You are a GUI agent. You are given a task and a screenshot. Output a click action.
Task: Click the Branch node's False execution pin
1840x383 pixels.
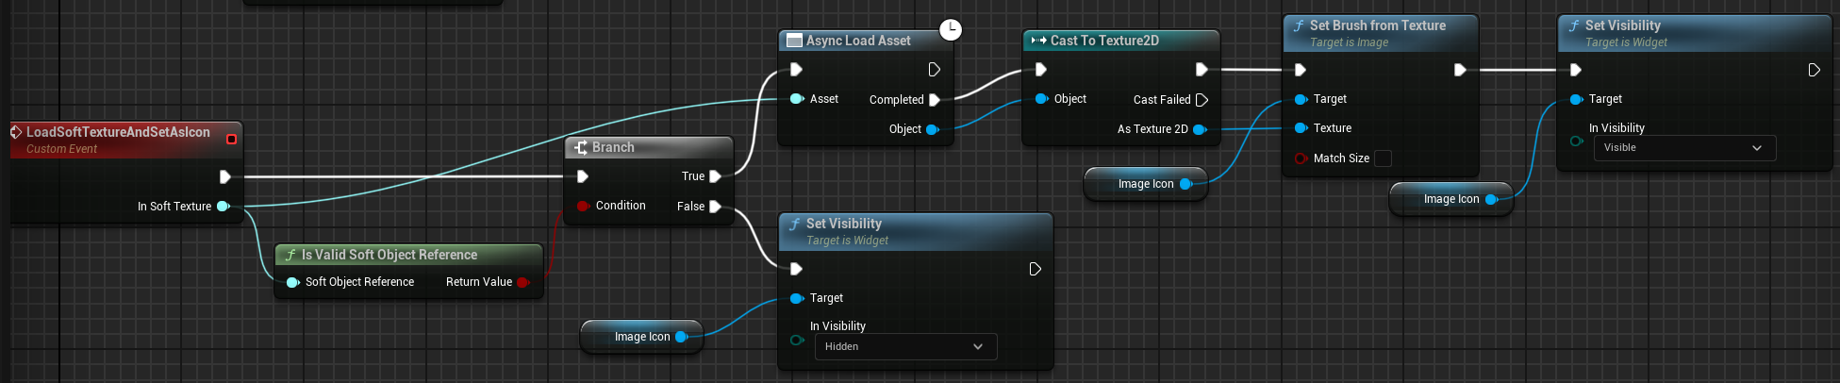715,207
